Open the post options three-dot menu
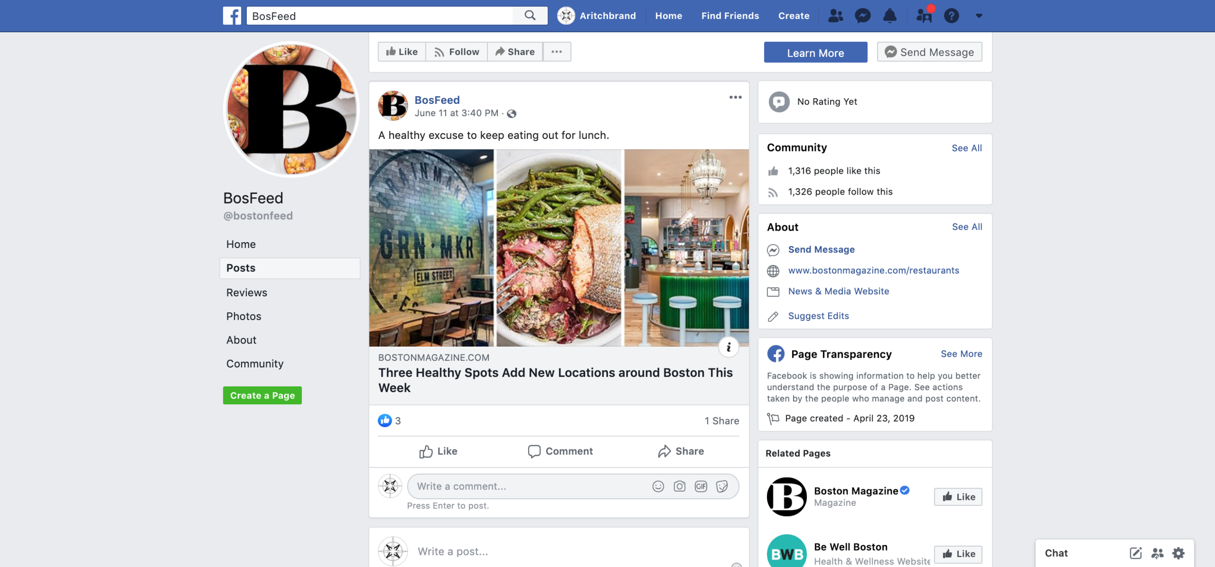 [735, 97]
